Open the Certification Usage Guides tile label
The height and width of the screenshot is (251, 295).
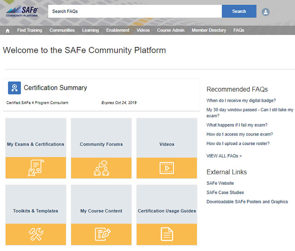point(167,211)
